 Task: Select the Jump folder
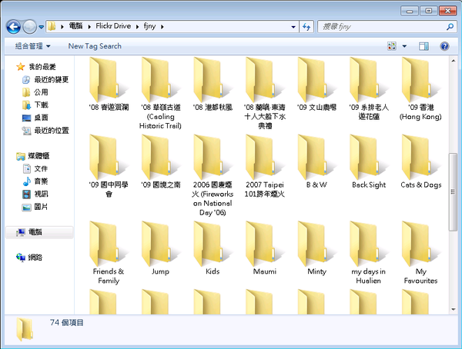160,248
